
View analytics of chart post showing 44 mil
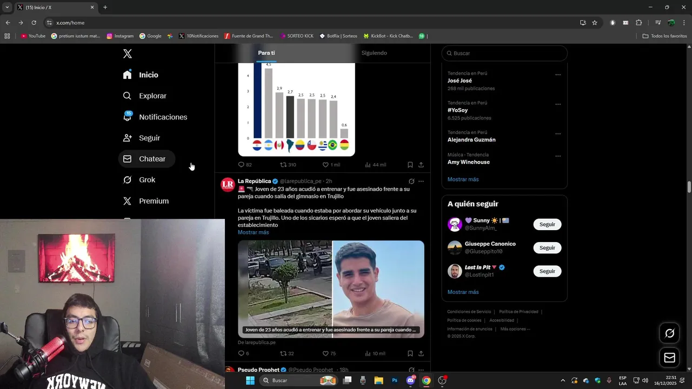(x=375, y=165)
